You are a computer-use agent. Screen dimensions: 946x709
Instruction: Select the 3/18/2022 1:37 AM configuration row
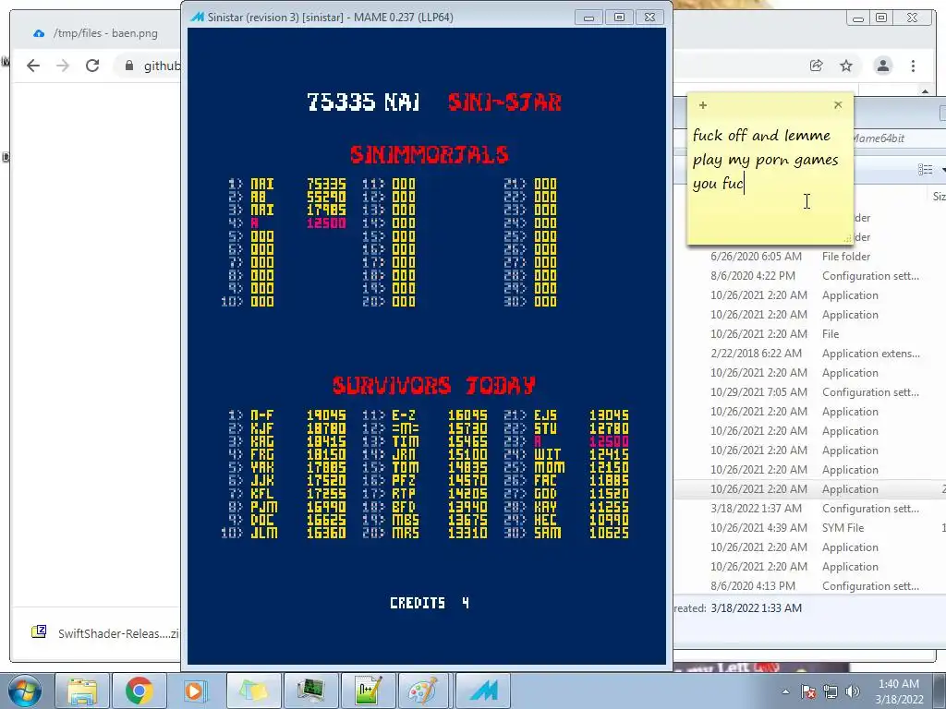(x=809, y=509)
